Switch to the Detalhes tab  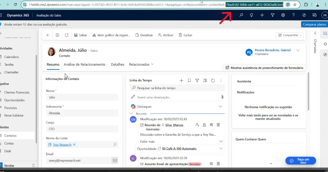coord(117,65)
